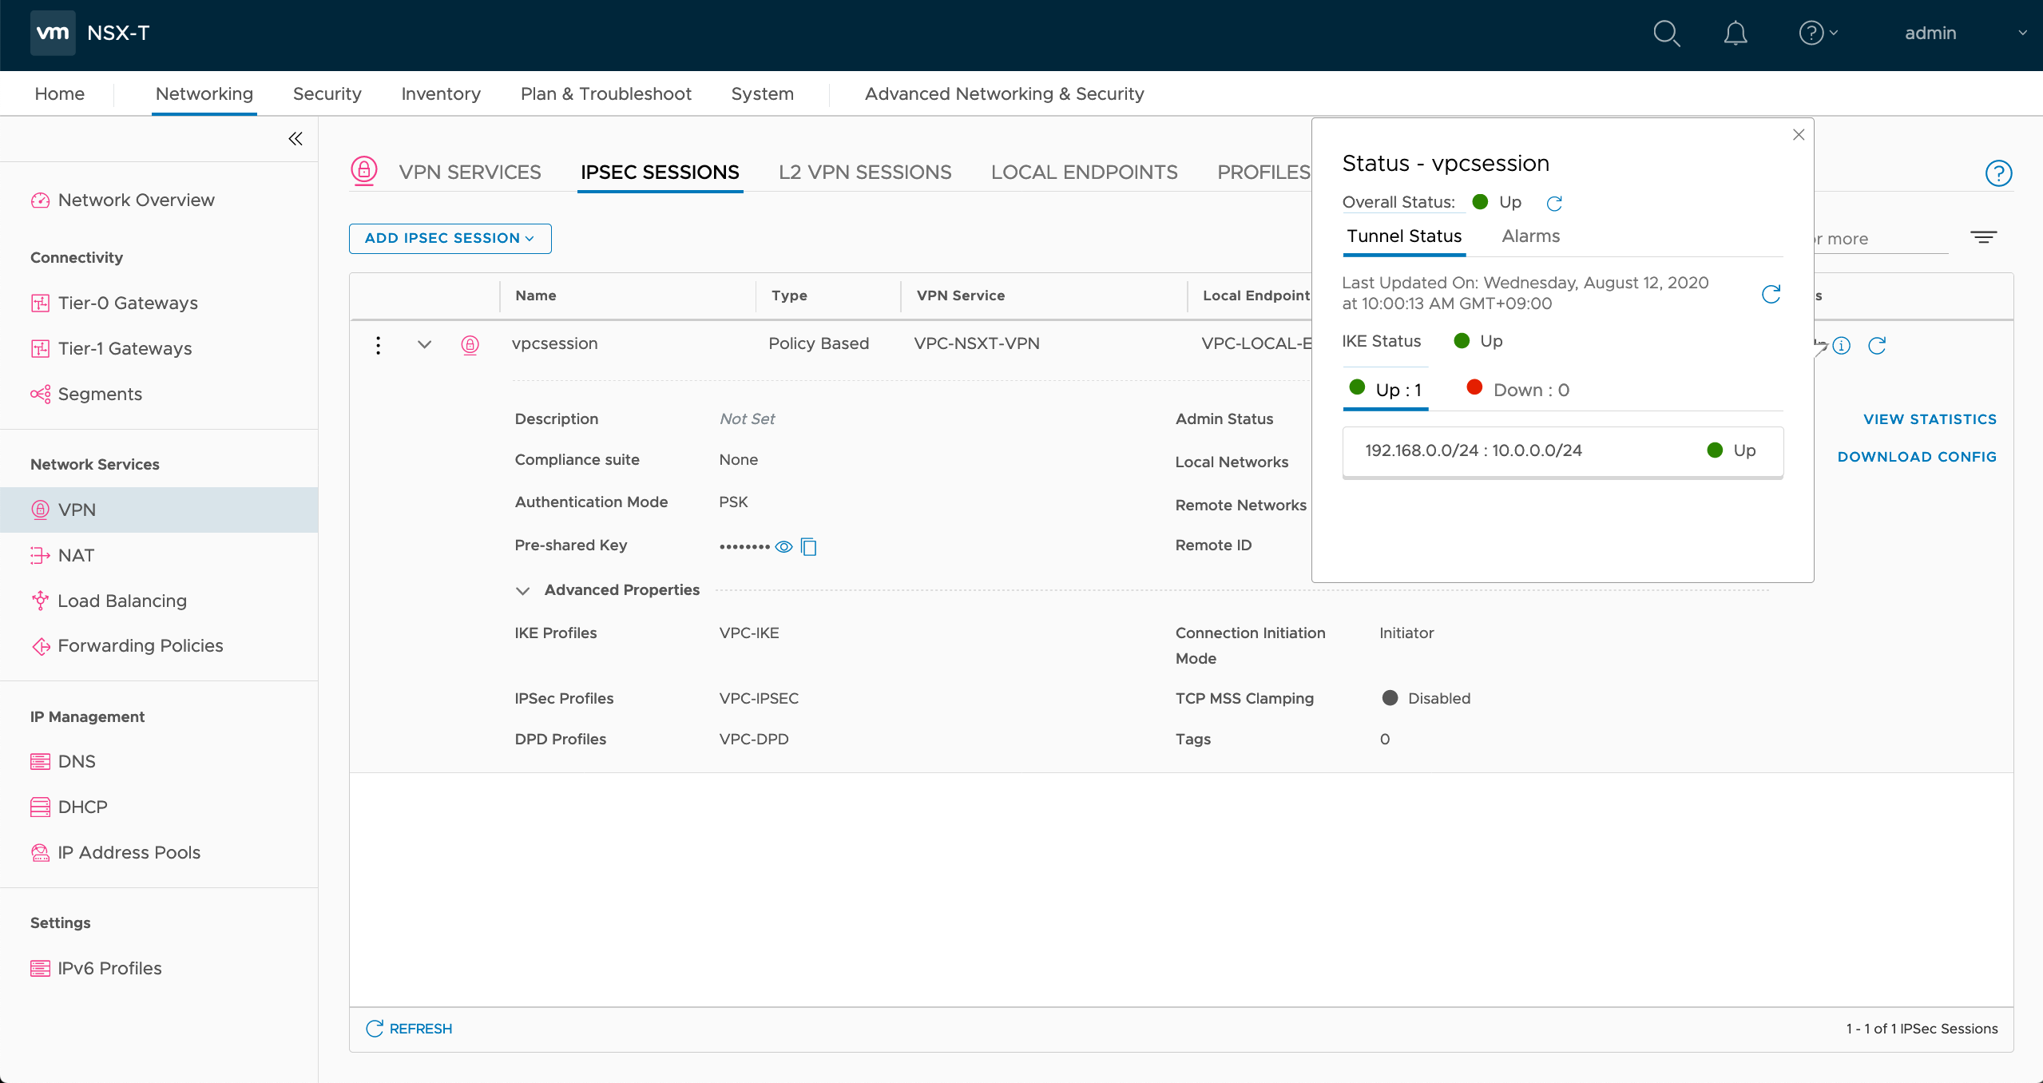Reveal the pre-shared key eye icon
The height and width of the screenshot is (1083, 2043).
click(x=784, y=547)
